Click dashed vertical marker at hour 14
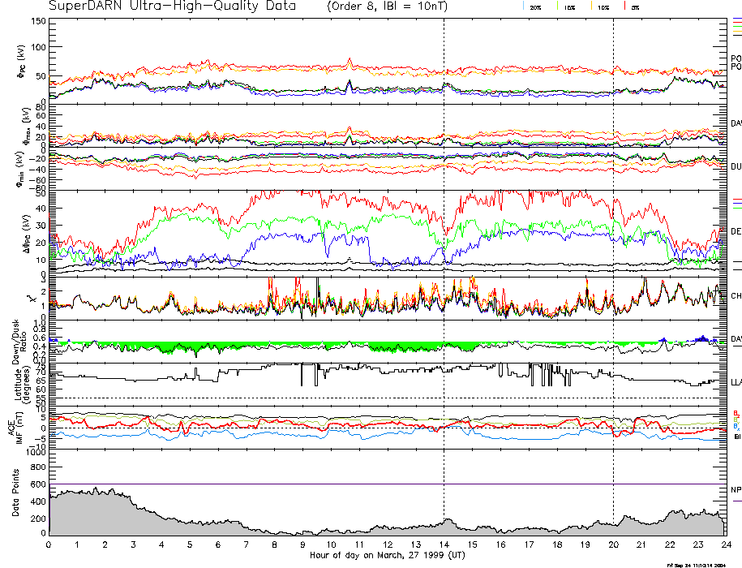The image size is (742, 568). pos(444,243)
